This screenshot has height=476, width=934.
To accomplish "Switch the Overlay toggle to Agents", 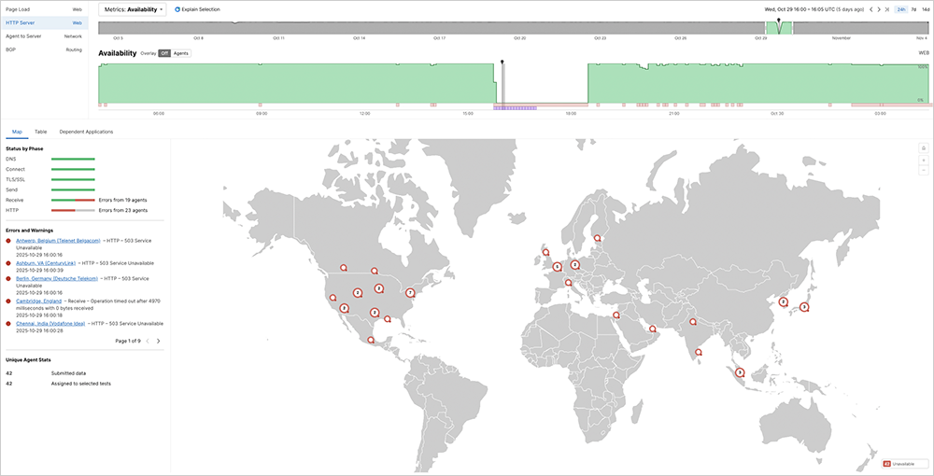I will tap(181, 53).
